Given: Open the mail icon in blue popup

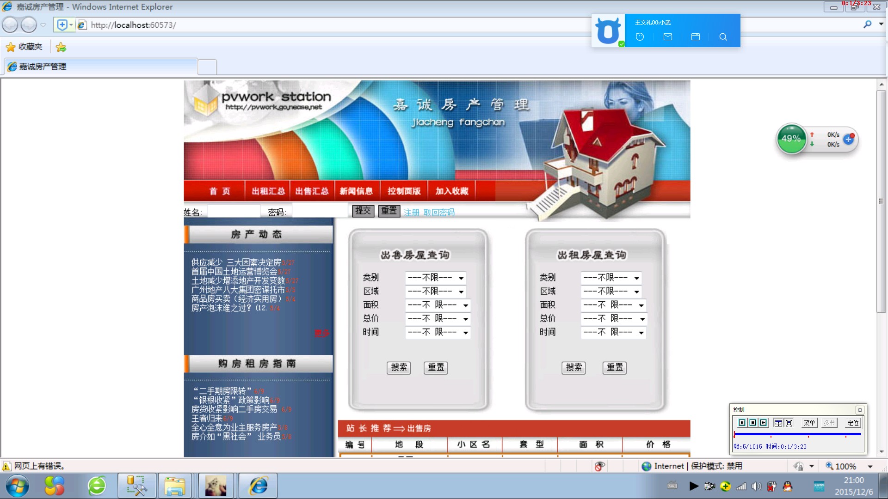Looking at the screenshot, I should [x=667, y=37].
